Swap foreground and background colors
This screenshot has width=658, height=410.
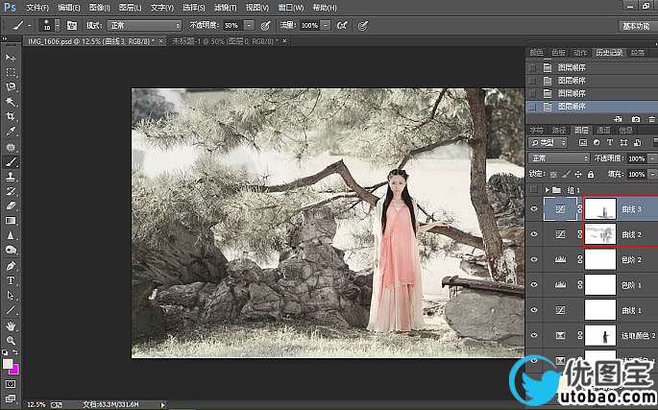[x=15, y=352]
